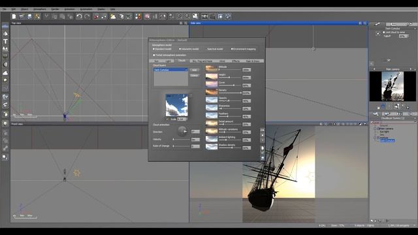Click the Cut scissors toolbar icon
Image resolution: width=418 pixels, height=235 pixels.
46,16
